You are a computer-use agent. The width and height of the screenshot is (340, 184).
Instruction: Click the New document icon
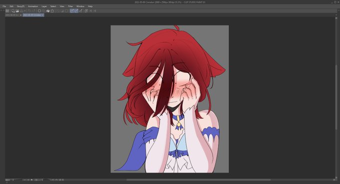point(13,11)
